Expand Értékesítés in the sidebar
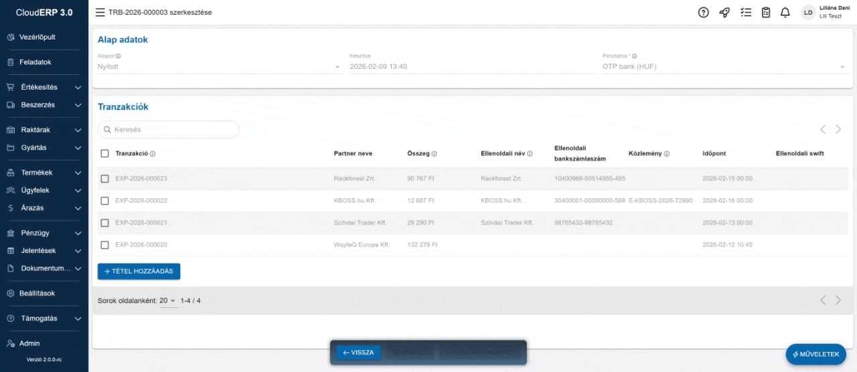Screen dimensions: 857x372 click(44, 87)
